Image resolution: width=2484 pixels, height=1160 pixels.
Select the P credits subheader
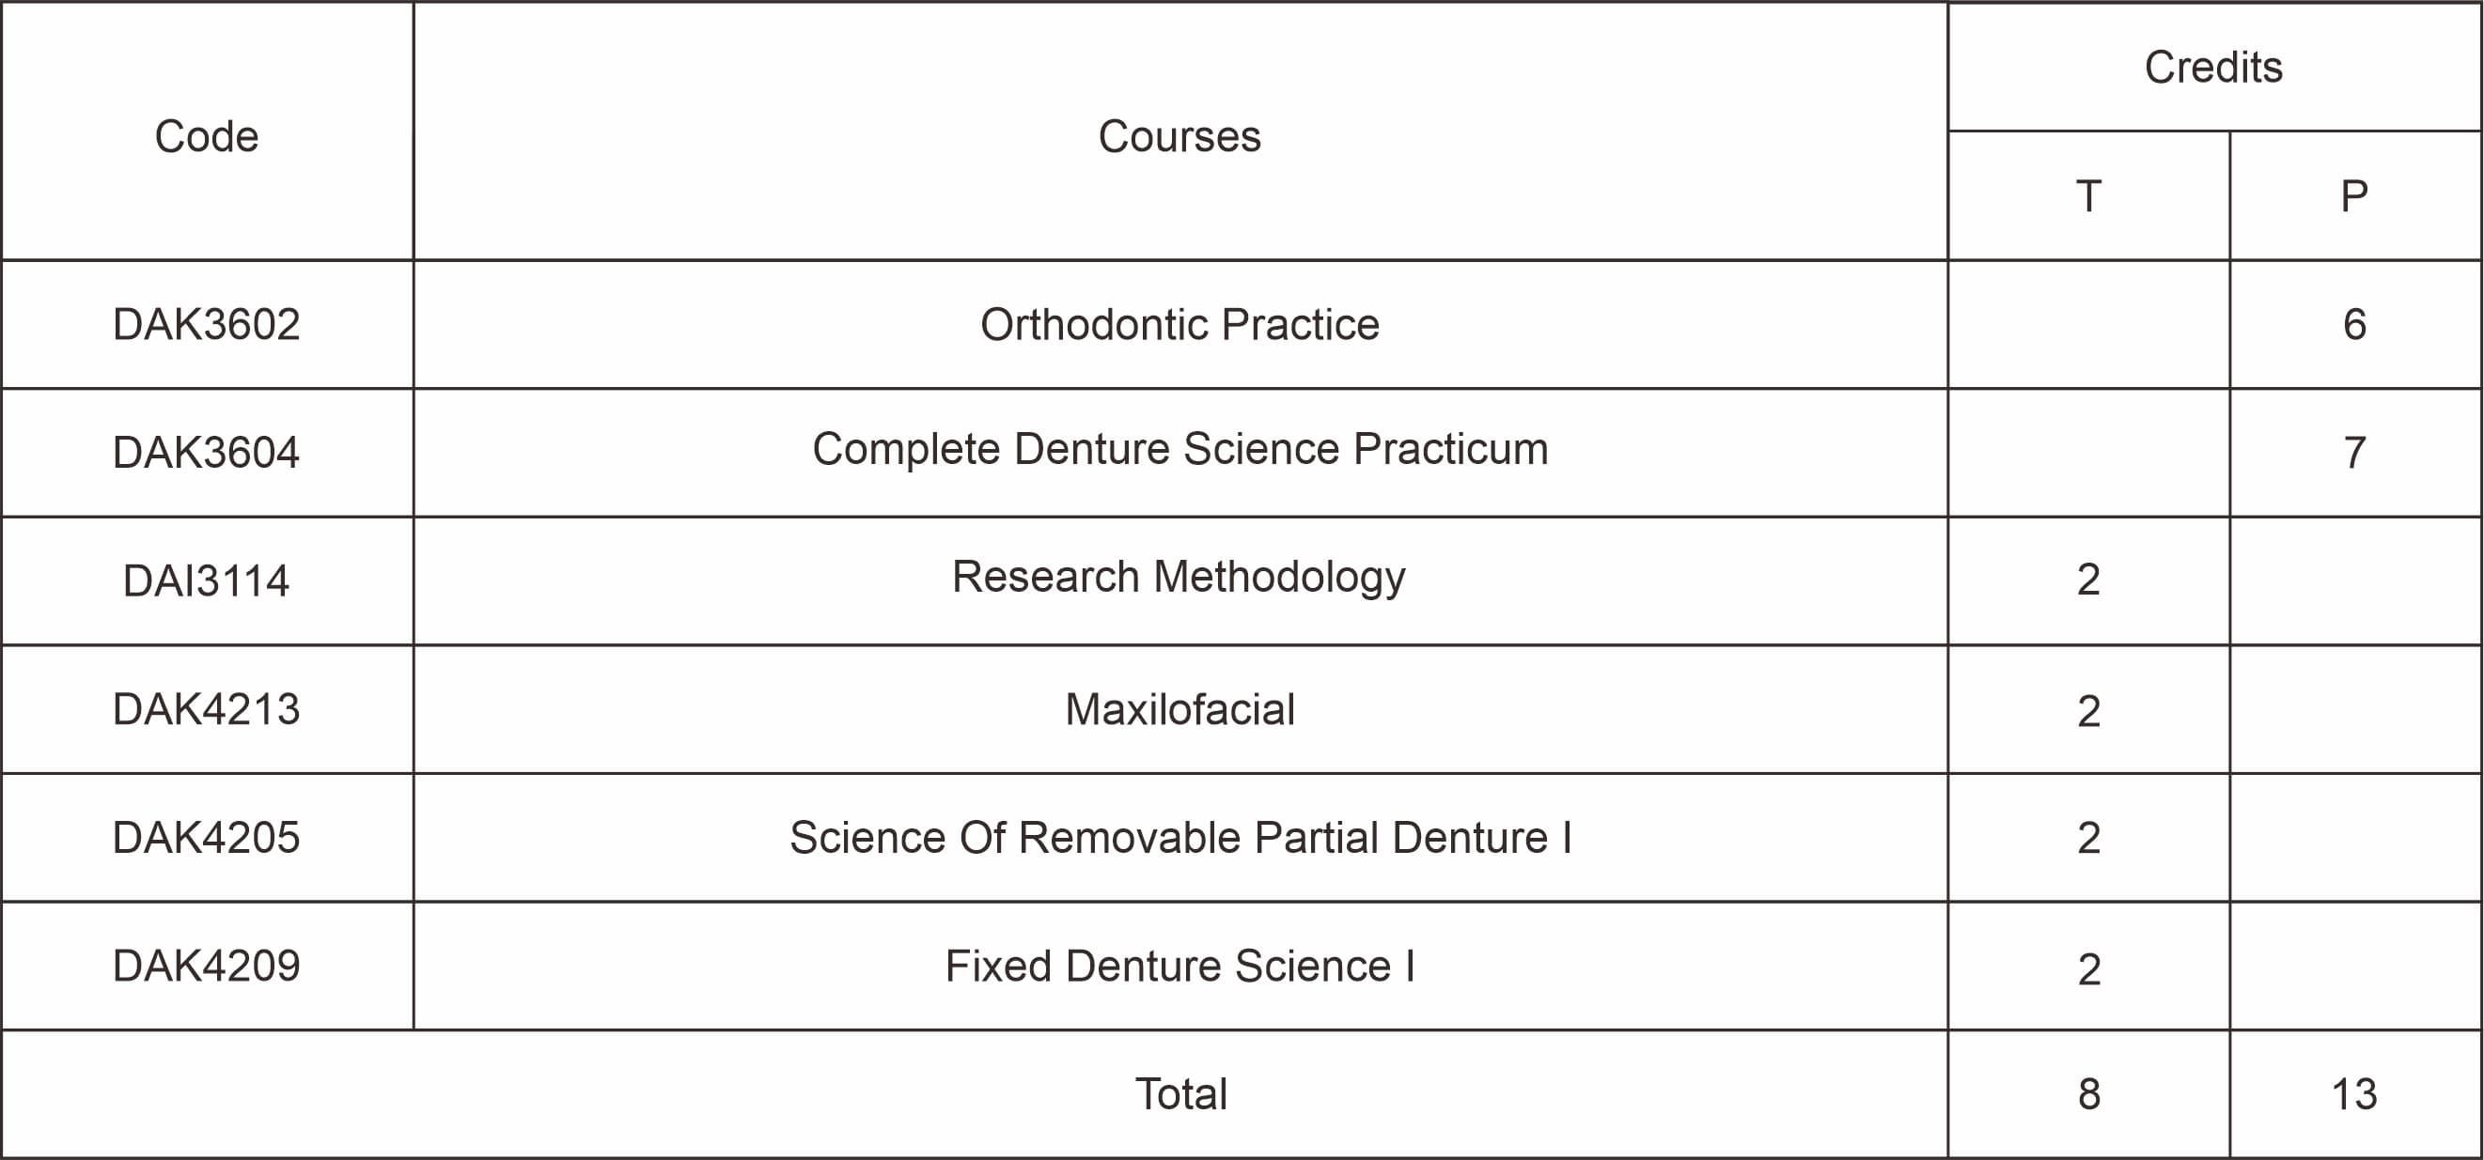pyautogui.click(x=2353, y=196)
